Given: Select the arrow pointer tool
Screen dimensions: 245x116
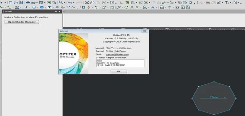Looking at the screenshot, I should [x=1, y=3].
